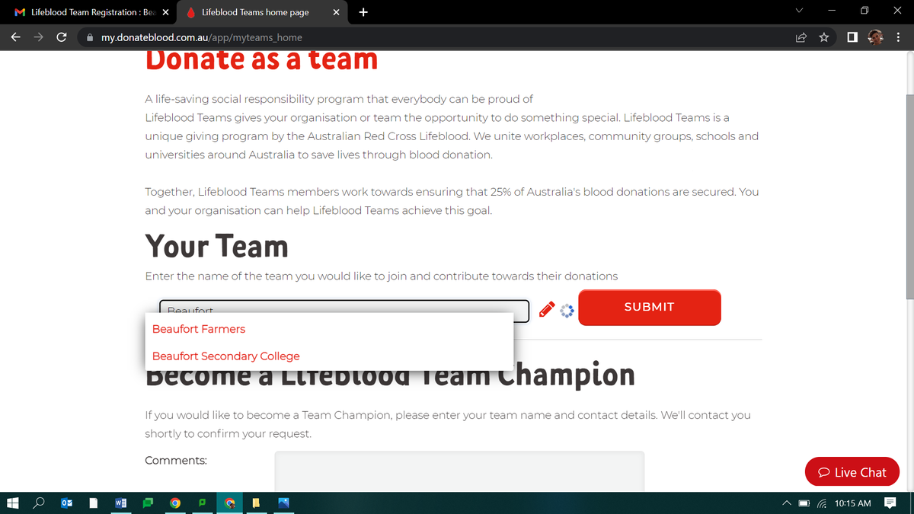Open the yellow sticky note app on taskbar
Viewport: 914px width, 514px height.
click(x=257, y=503)
